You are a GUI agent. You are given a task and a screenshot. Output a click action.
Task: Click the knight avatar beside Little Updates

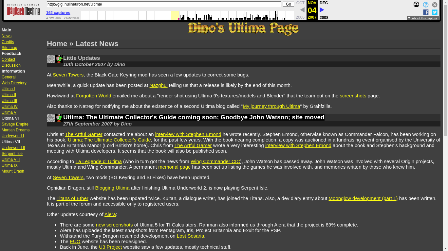pyautogui.click(x=59, y=59)
